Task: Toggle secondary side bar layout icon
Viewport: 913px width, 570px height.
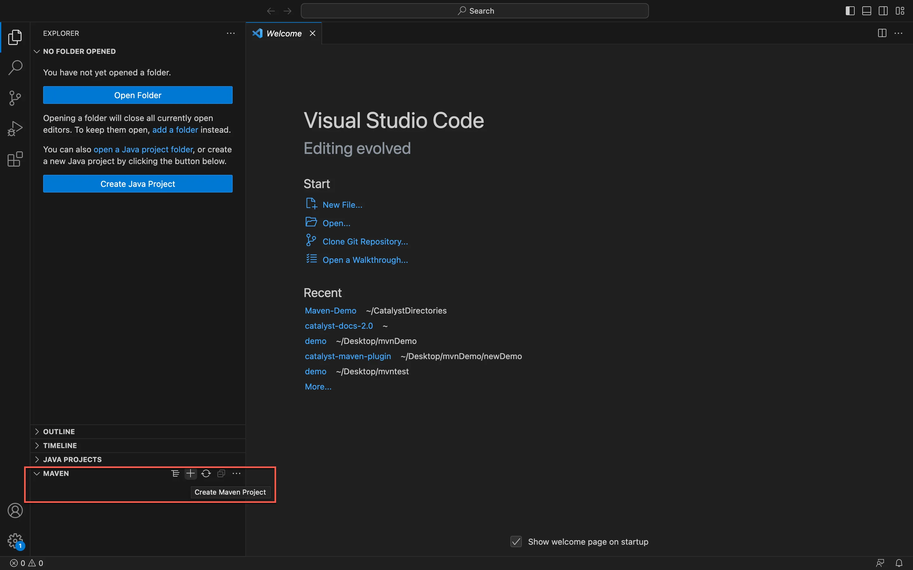Action: 883,11
